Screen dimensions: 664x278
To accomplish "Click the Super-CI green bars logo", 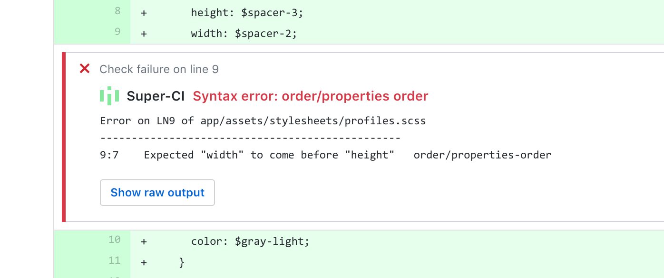I will [109, 96].
